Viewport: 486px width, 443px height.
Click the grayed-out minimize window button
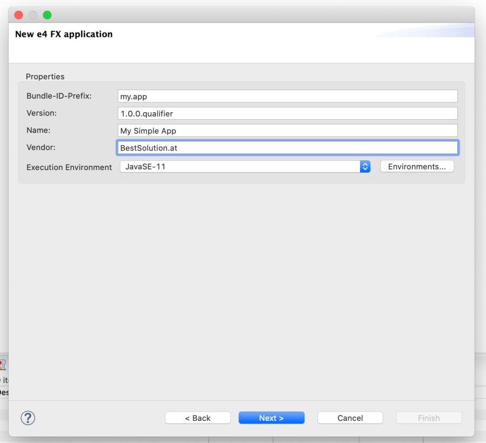[33, 15]
